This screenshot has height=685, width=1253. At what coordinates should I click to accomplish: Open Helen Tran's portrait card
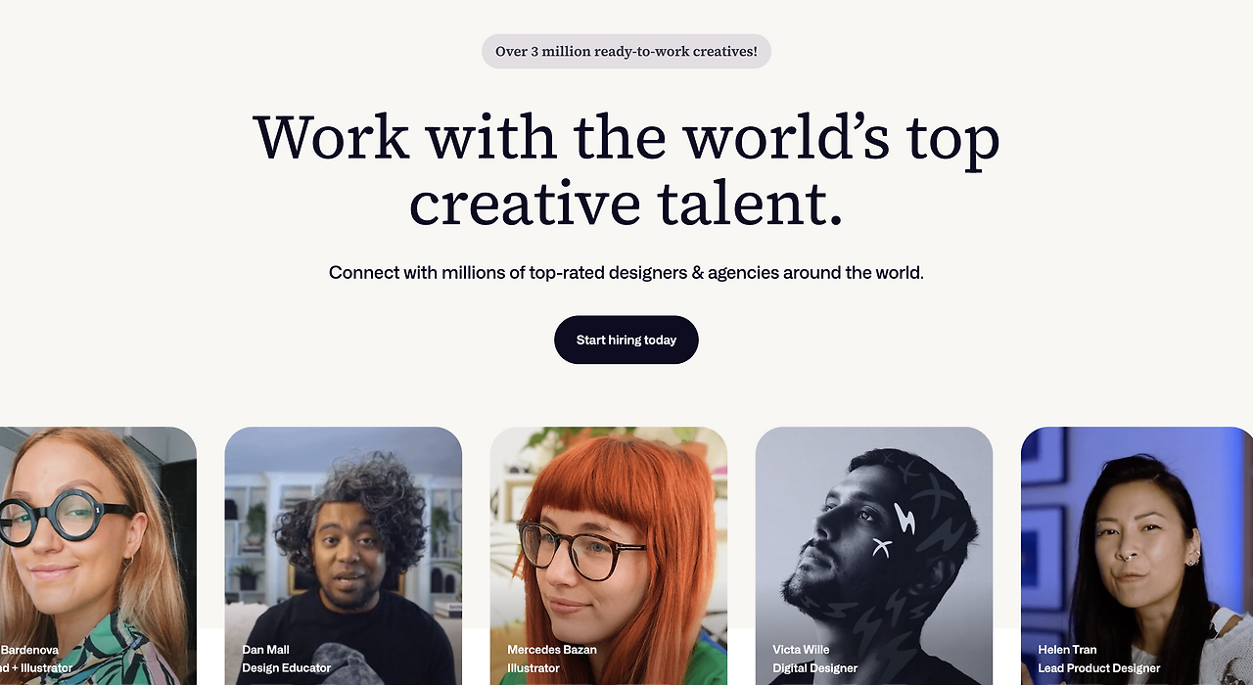click(x=1137, y=556)
